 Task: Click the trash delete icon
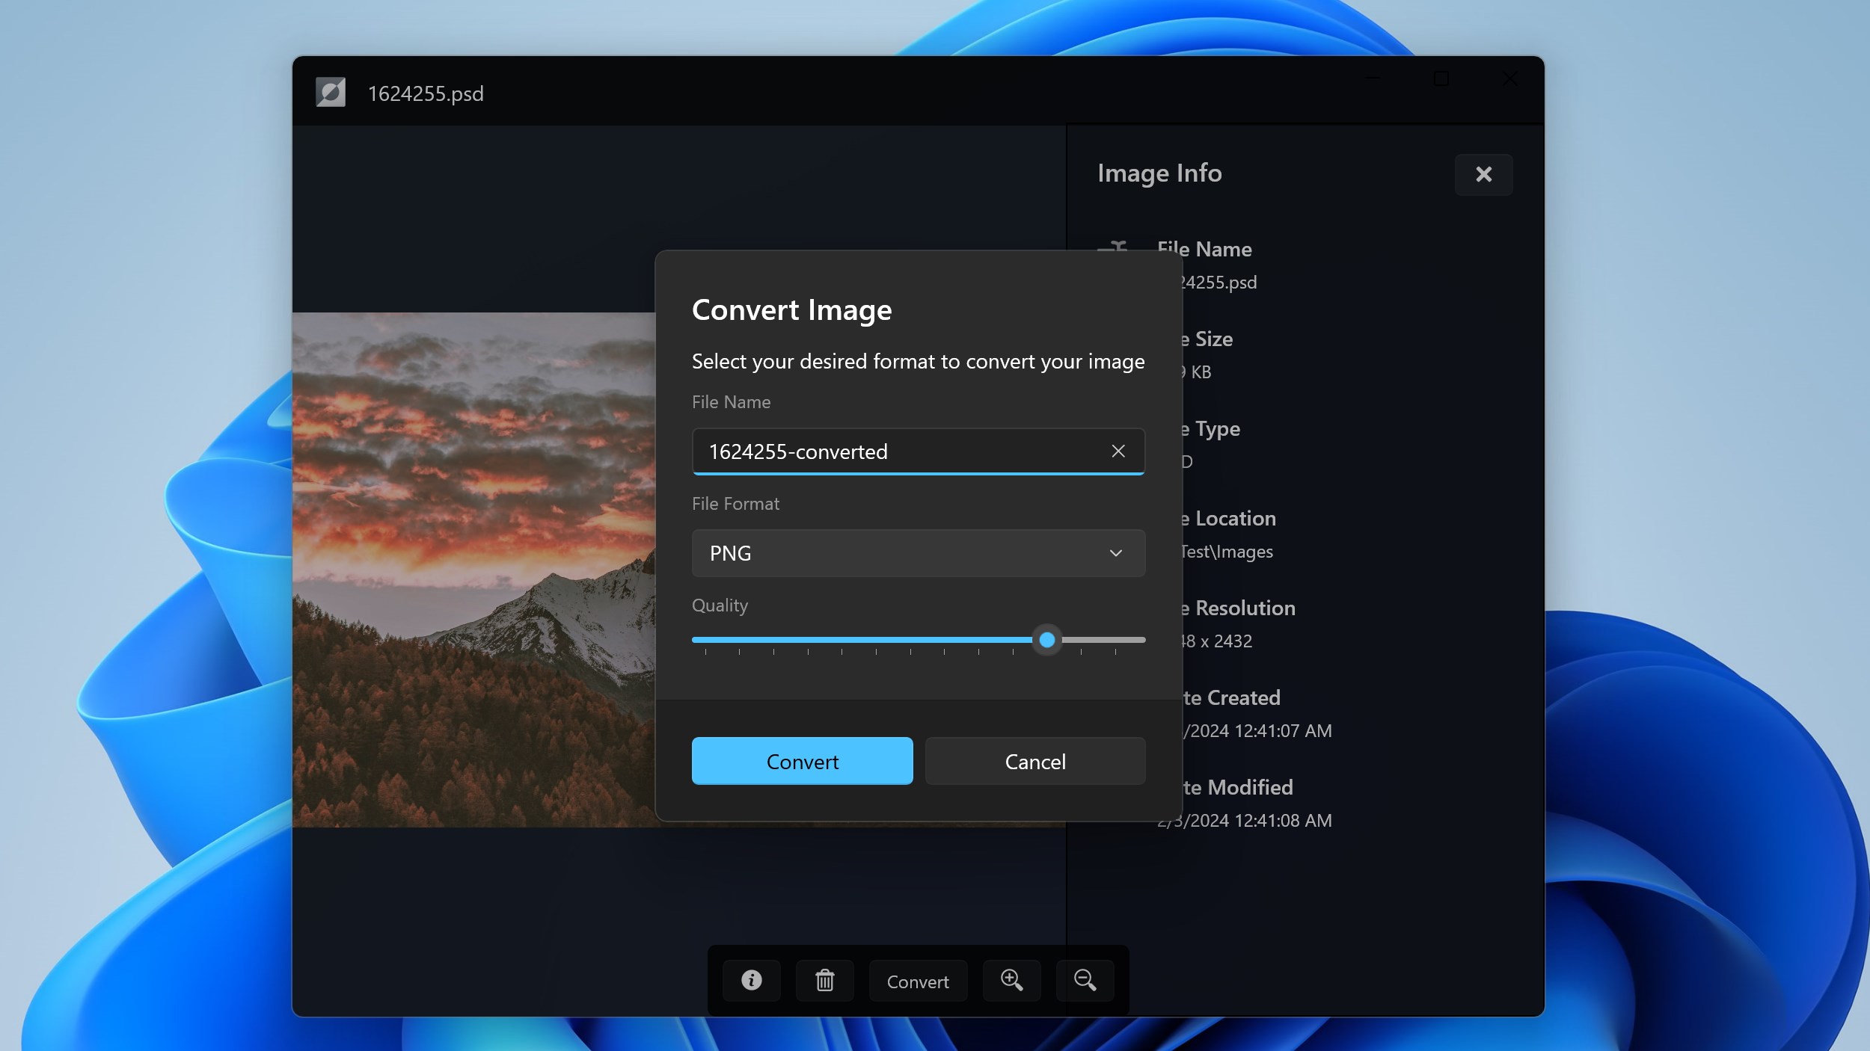point(824,980)
